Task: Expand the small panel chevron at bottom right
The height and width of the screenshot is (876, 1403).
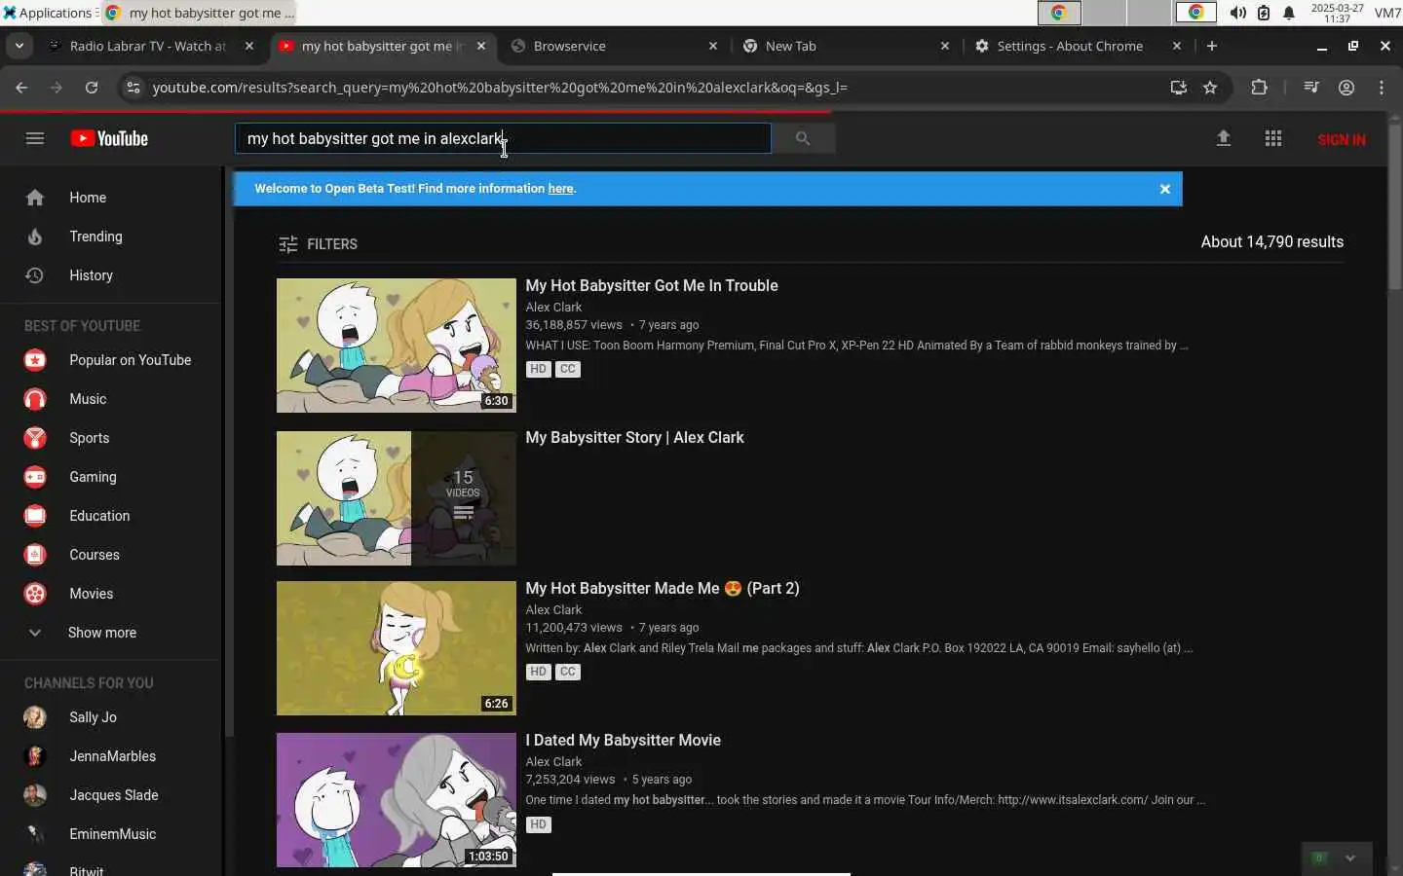Action: pos(1350,858)
